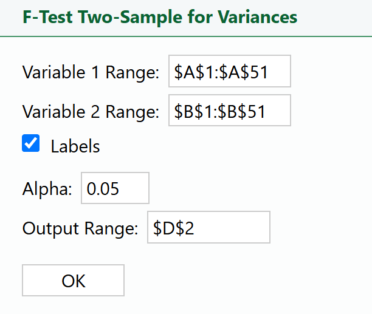This screenshot has width=372, height=314.
Task: Place cursor in the field containing $A$1:$A$51
Action: [x=229, y=72]
